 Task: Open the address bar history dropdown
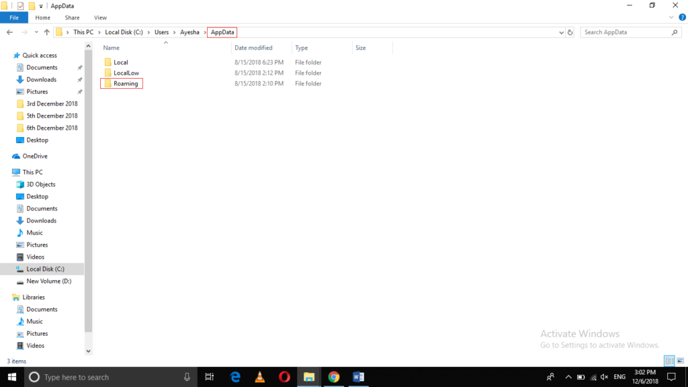pyautogui.click(x=562, y=32)
